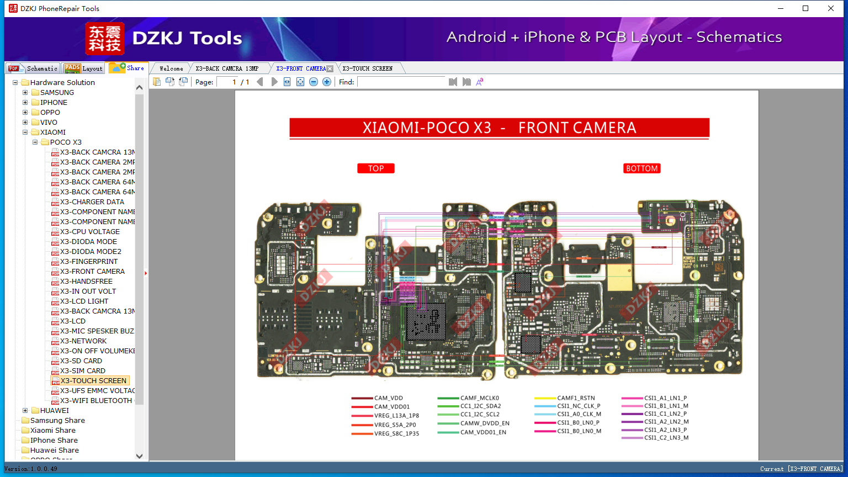848x477 pixels.
Task: Click the tree scroll-down arrow
Action: [x=139, y=456]
